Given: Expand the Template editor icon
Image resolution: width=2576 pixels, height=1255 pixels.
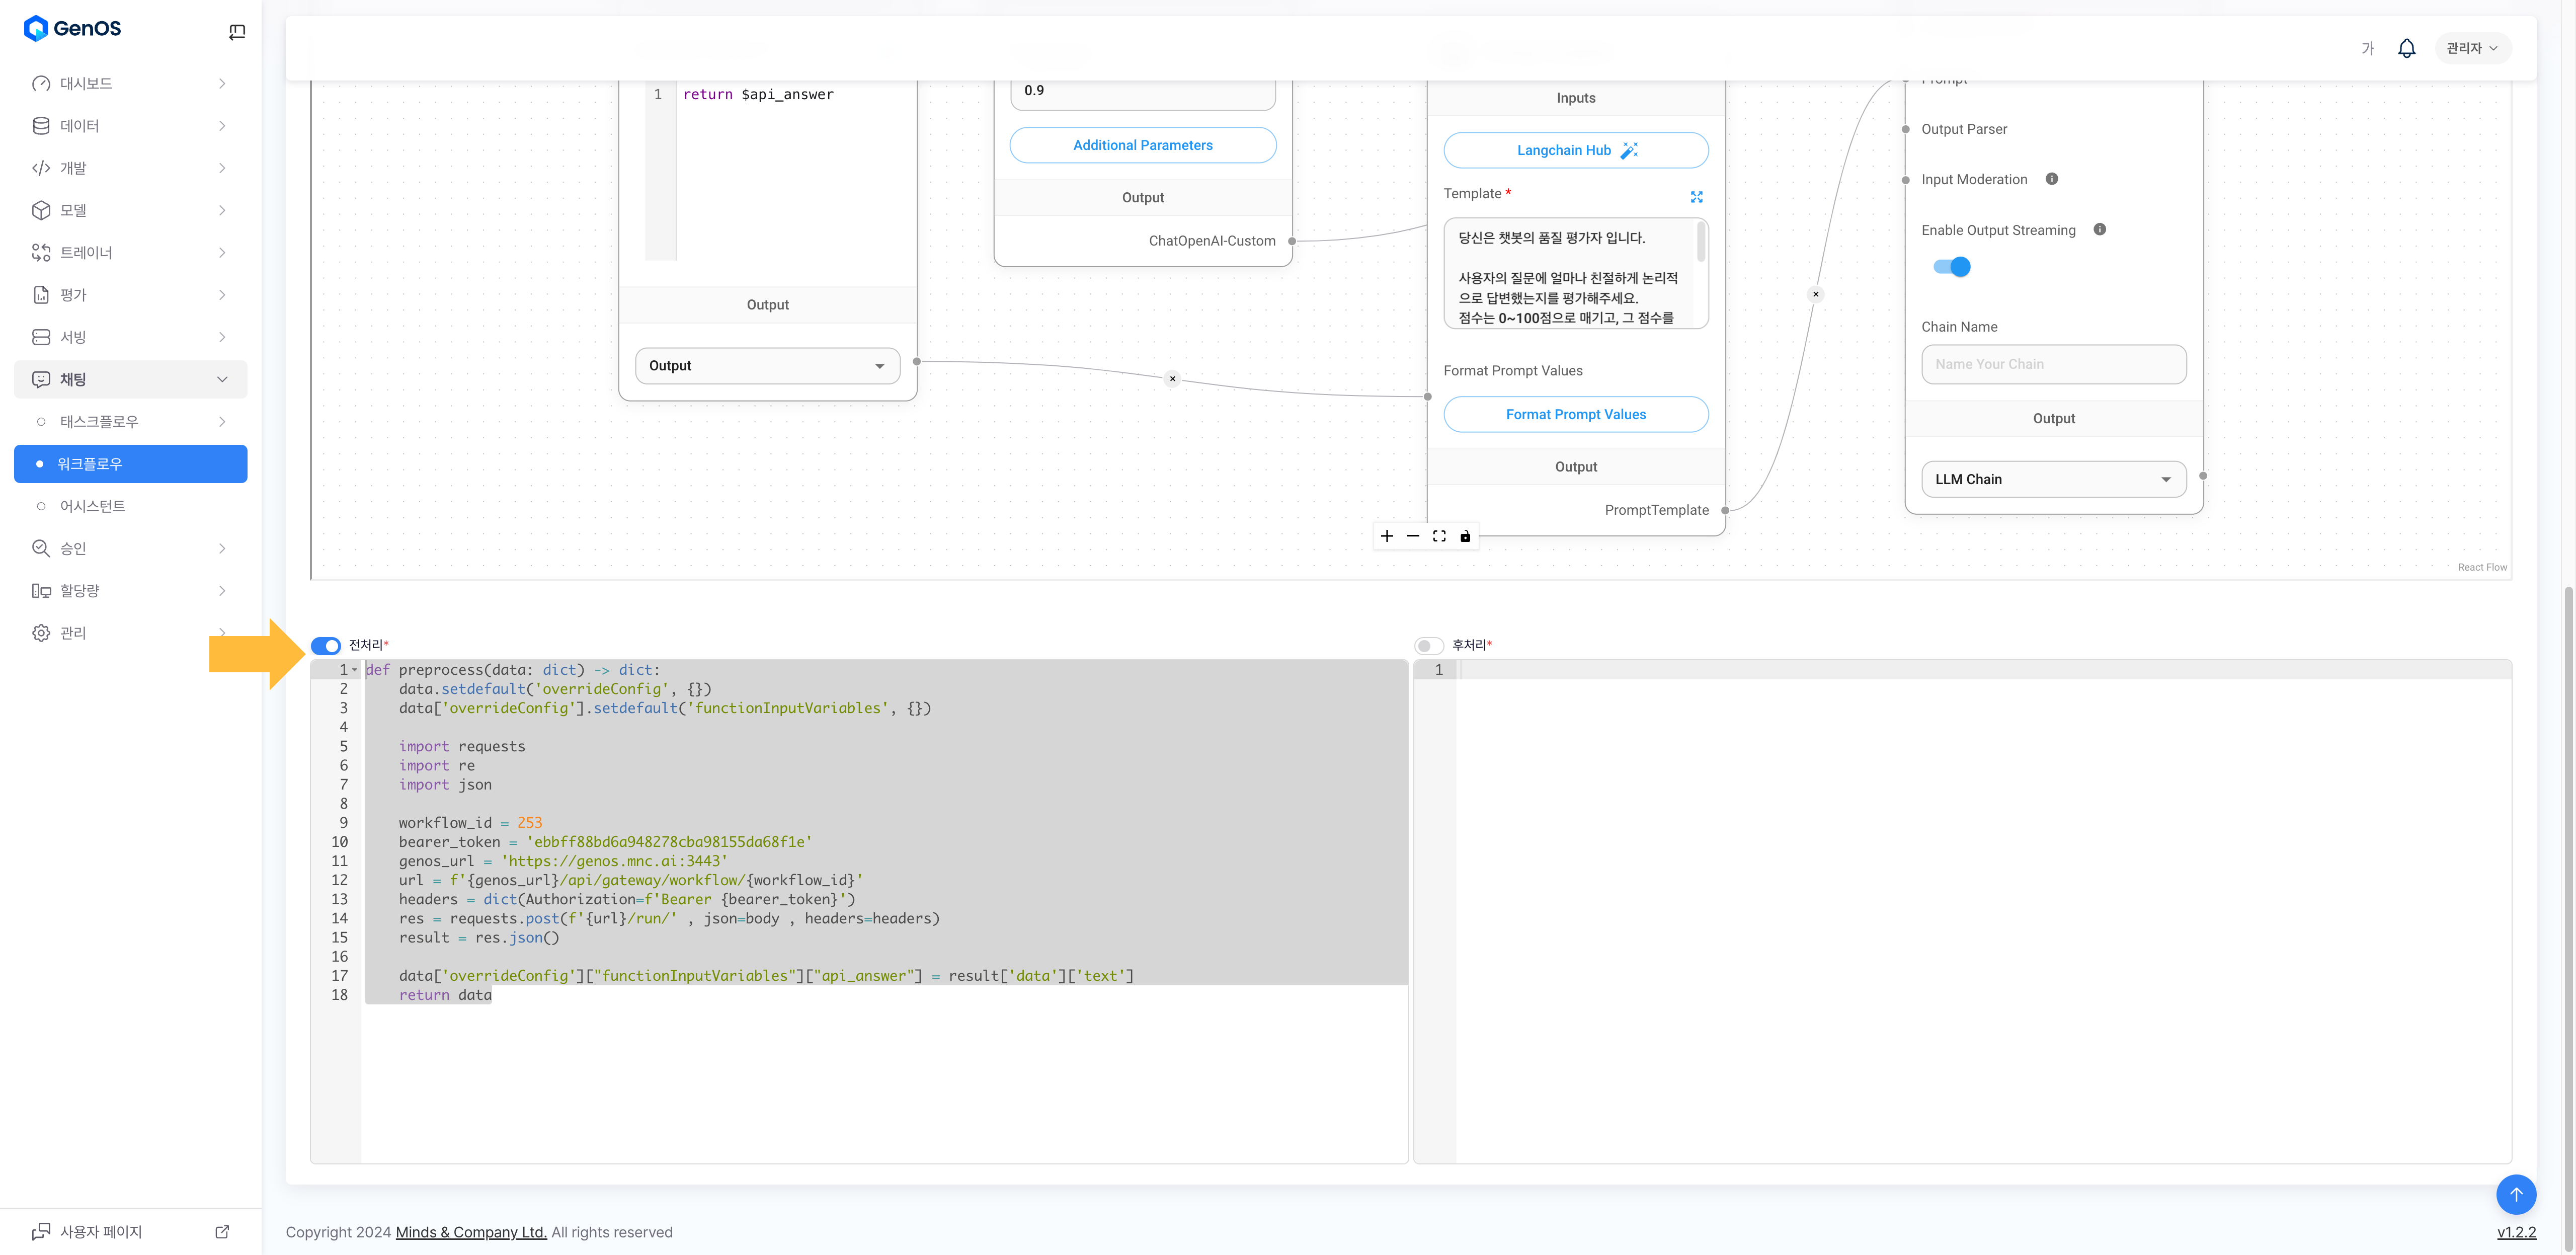Looking at the screenshot, I should click(1696, 197).
